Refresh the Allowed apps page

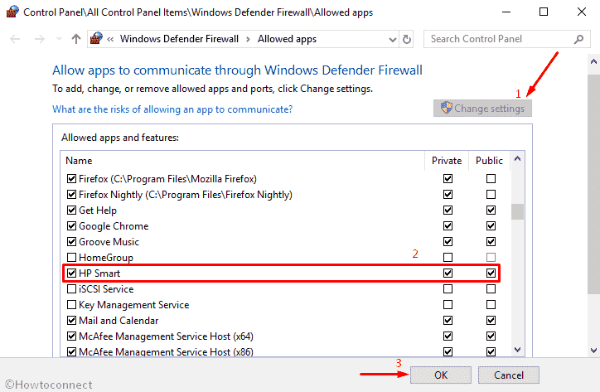tap(407, 39)
